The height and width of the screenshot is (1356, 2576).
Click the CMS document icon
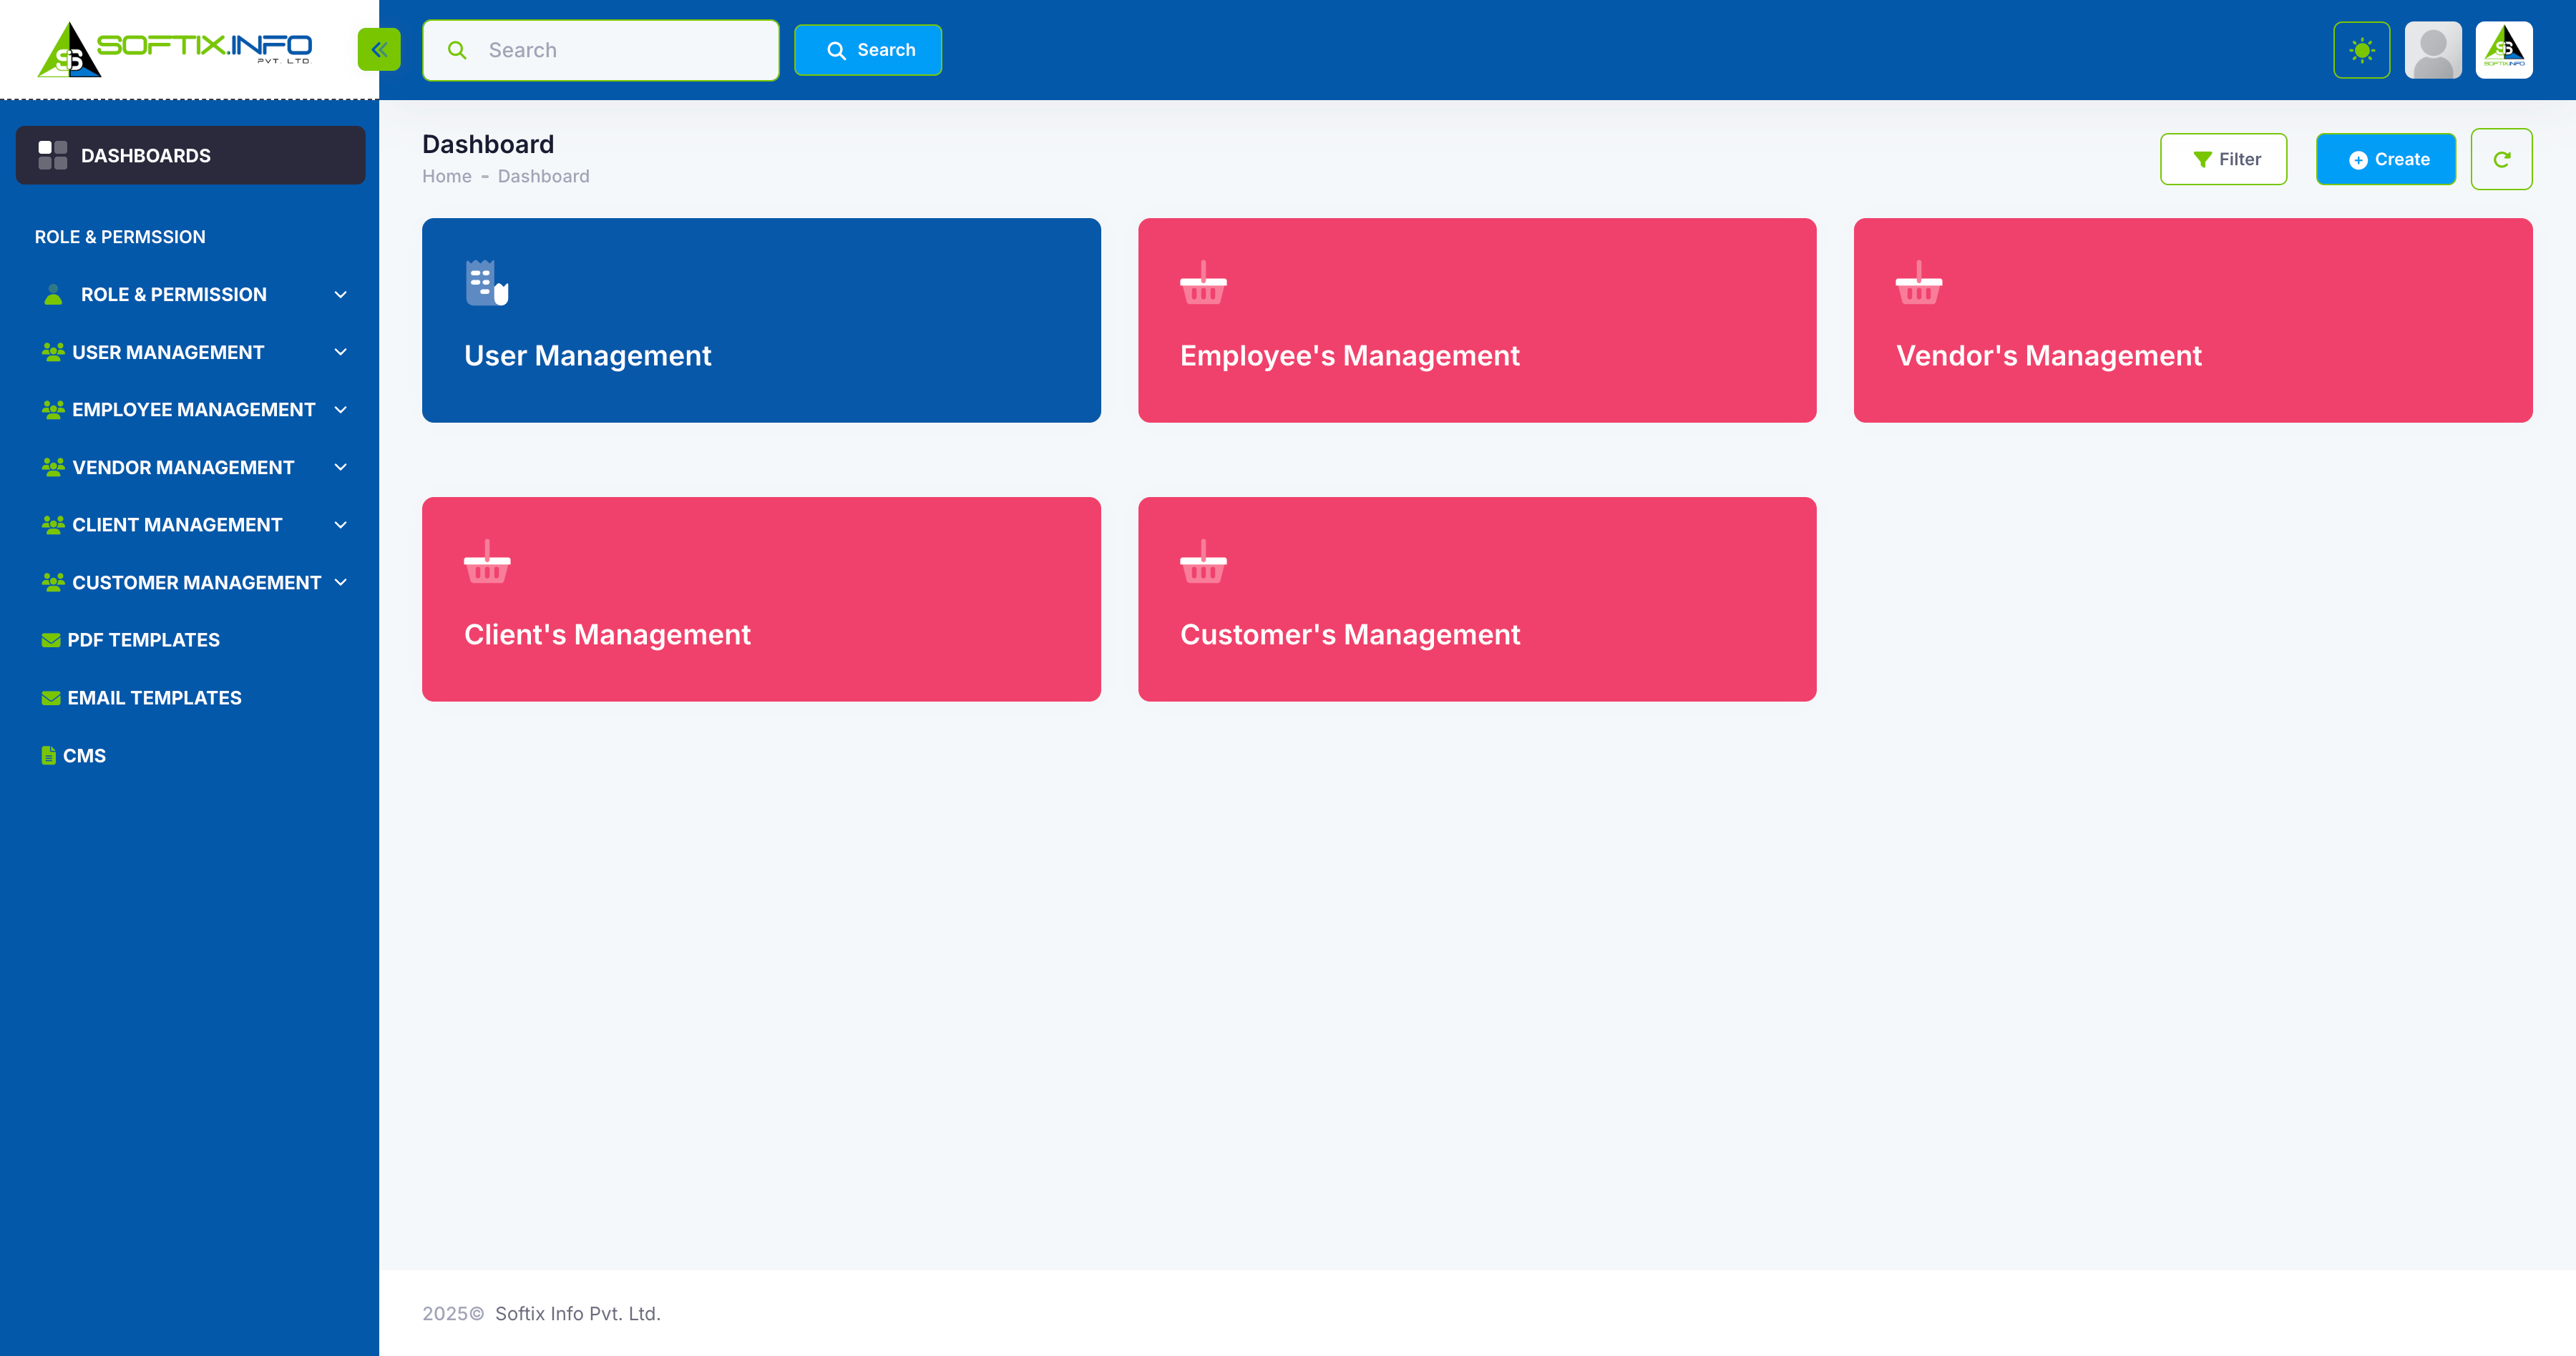pos(48,755)
